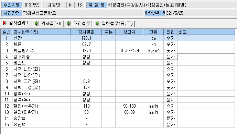This screenshot has height=134, width=237.
Task: Click the 수진자명 ID field 0131599
Action: 32,5
